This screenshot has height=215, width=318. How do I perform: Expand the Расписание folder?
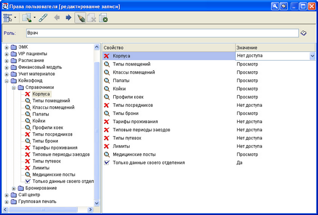coord(6,61)
